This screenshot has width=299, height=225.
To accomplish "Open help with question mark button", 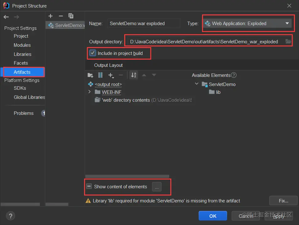I will (x=10, y=216).
